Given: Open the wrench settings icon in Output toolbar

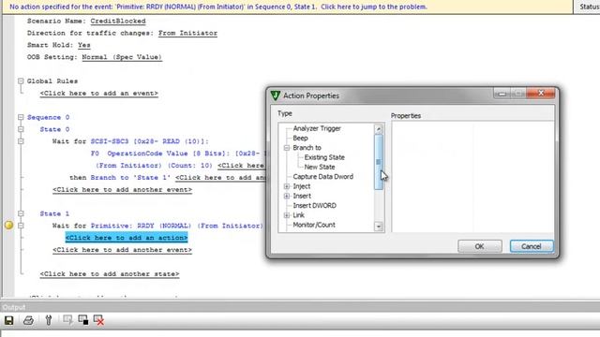Looking at the screenshot, I should coord(49,320).
